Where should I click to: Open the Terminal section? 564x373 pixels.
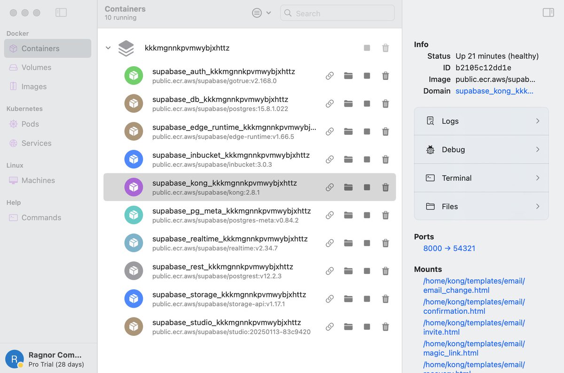coord(481,178)
